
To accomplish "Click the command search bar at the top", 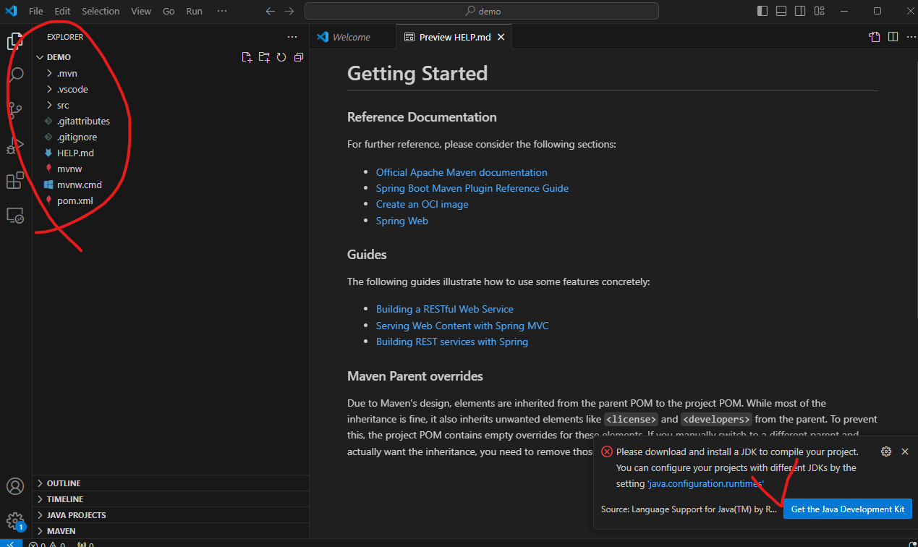I will pos(483,11).
